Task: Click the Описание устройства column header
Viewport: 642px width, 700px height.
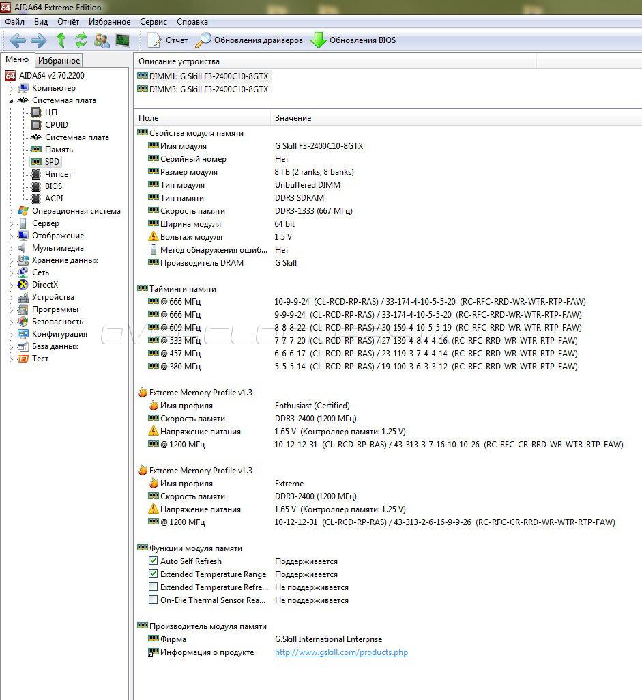Action: pos(335,61)
